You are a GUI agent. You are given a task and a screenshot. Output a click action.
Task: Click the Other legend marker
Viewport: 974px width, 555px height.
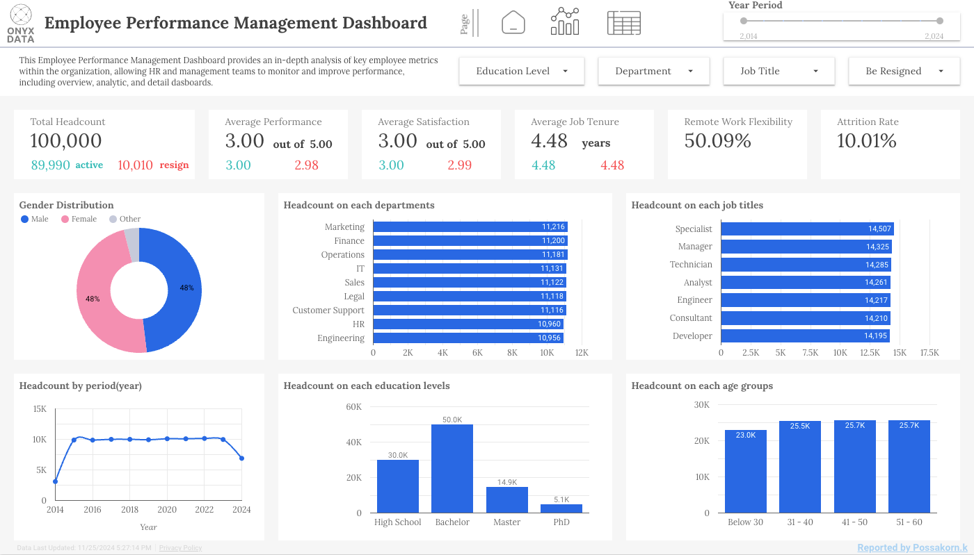pyautogui.click(x=113, y=219)
